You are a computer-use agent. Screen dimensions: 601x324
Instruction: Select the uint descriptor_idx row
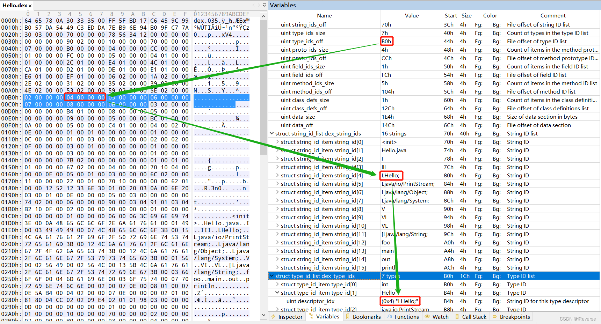tap(434, 301)
